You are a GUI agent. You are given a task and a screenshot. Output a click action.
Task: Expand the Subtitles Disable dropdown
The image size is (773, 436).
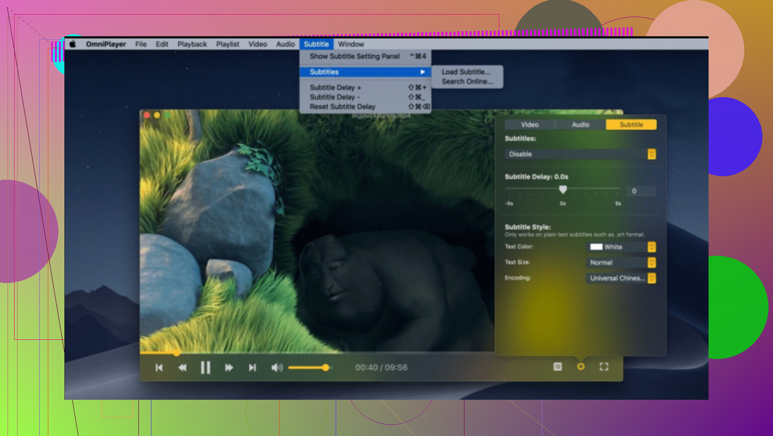[x=580, y=154]
